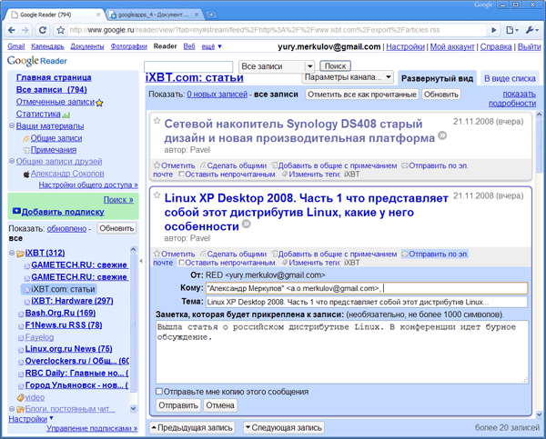
Task: Click Добавить в общие с примечанием for Synology
Action: point(334,165)
